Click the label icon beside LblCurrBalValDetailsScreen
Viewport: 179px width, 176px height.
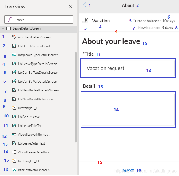pos(14,81)
